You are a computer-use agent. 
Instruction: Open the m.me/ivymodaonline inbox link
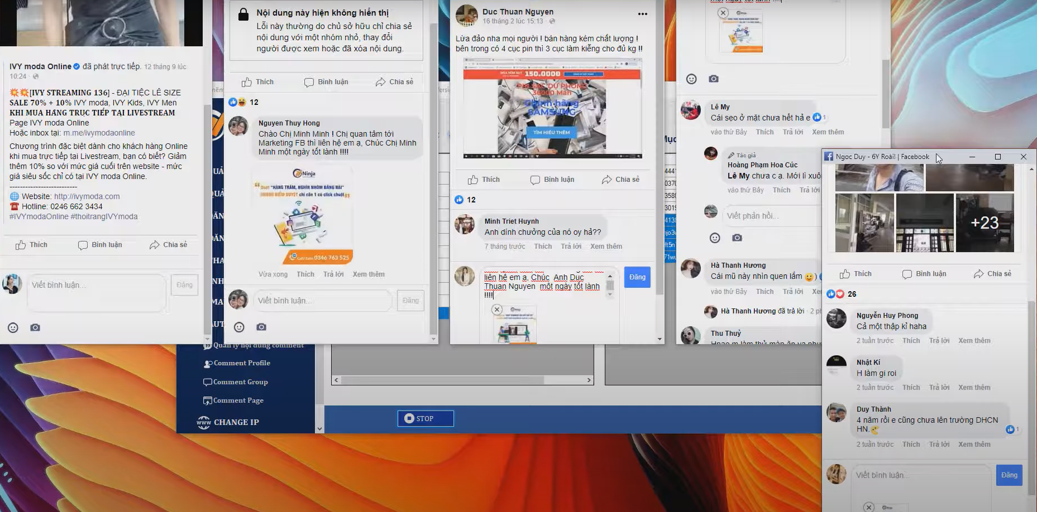coord(99,133)
